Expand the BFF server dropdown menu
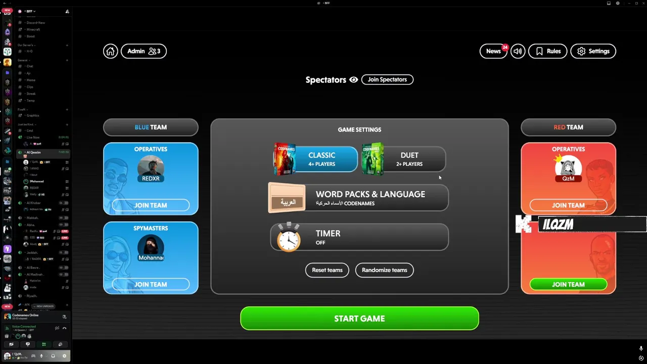The image size is (647, 364). [x=30, y=11]
